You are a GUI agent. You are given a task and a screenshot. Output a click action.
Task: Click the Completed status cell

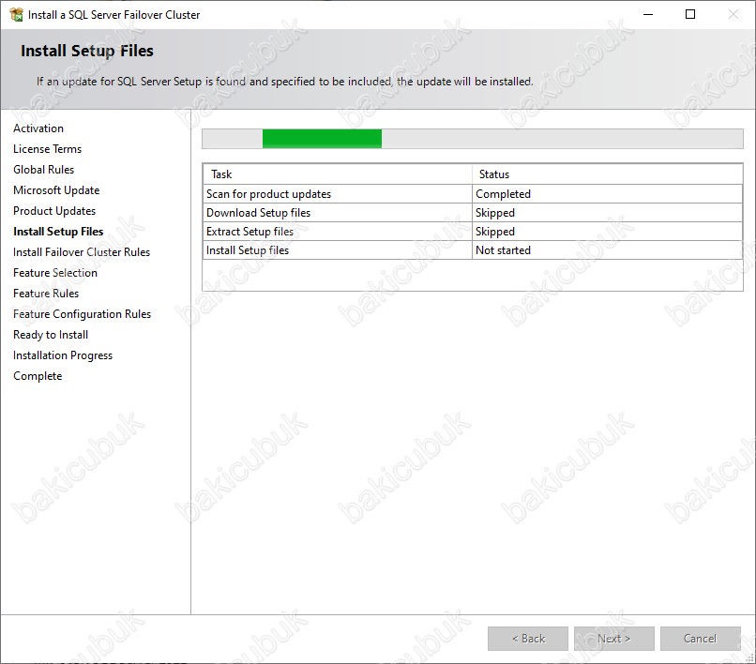point(607,194)
